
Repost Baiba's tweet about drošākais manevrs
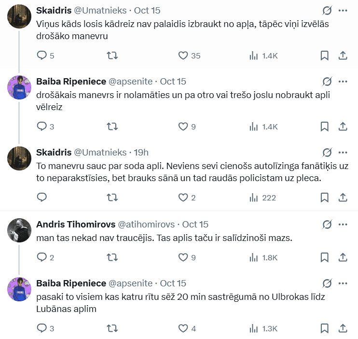point(112,127)
